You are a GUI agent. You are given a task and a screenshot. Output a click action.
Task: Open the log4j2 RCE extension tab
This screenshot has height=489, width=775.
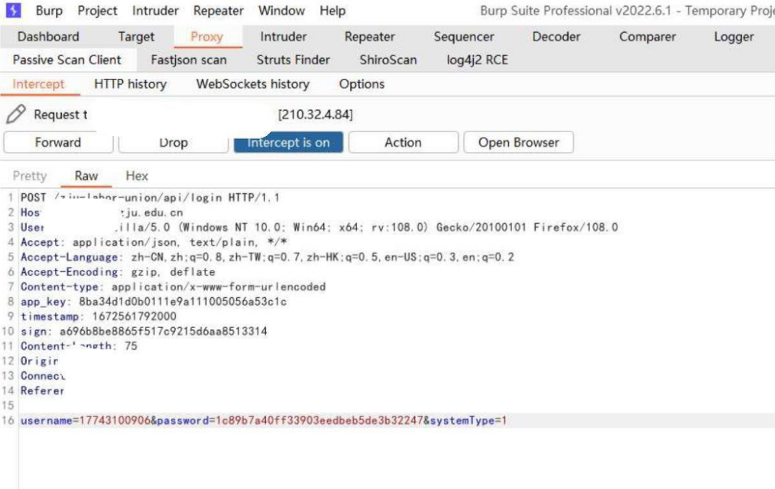[477, 60]
